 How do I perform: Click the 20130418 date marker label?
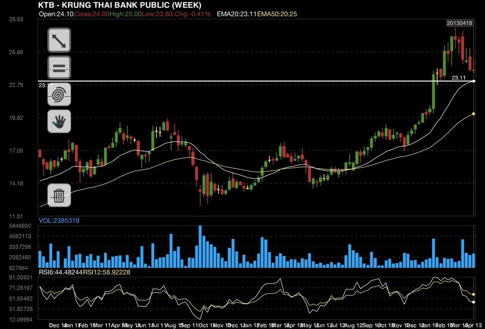pos(459,23)
